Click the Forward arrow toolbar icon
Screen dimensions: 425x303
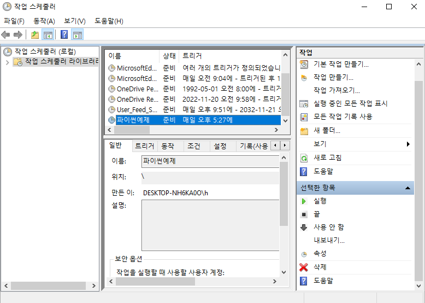[x=18, y=34]
